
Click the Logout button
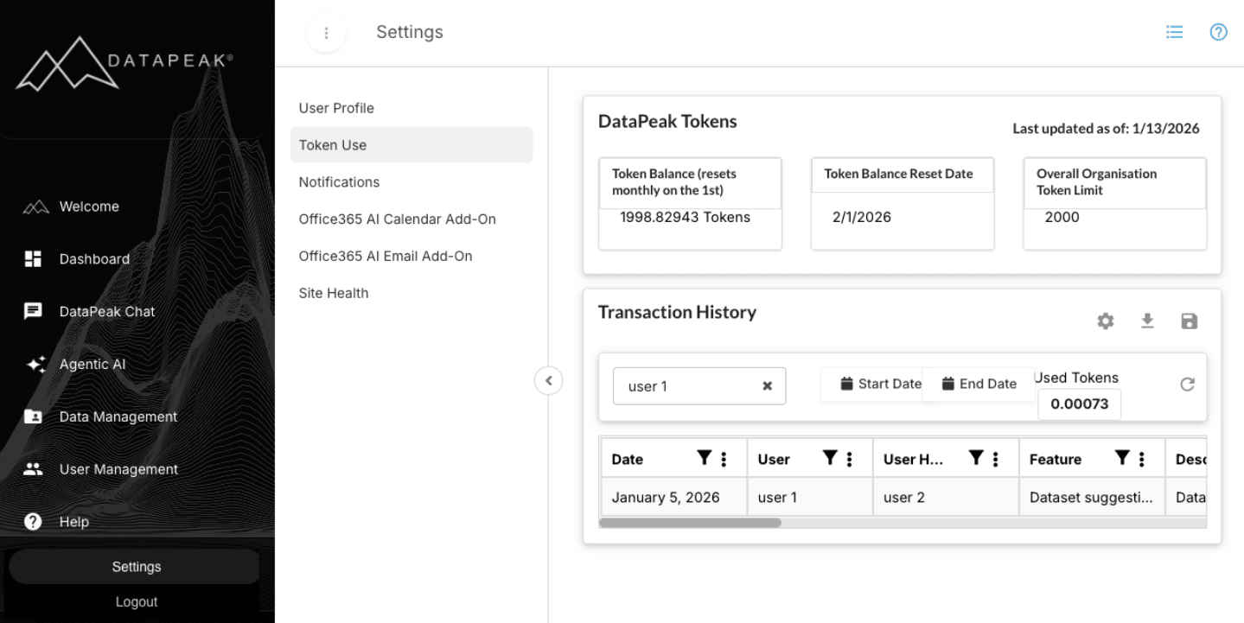[136, 601]
